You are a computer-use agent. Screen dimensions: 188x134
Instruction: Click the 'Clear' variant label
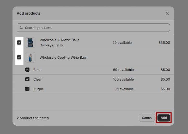(x=38, y=79)
